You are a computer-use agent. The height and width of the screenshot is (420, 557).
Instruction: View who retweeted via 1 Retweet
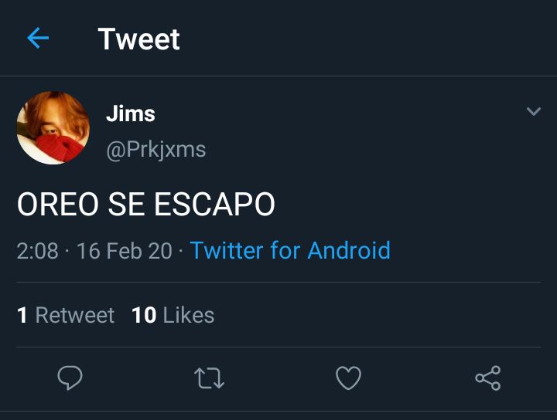66,315
